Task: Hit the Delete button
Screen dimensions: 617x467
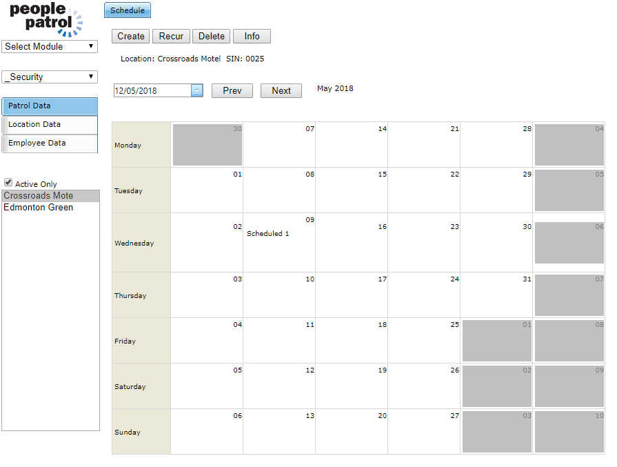Action: coord(211,37)
